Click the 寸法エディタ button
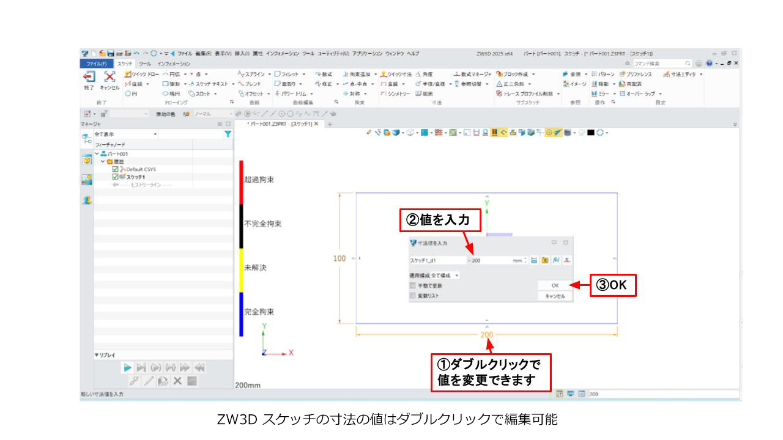783x440 pixels. 681,74
